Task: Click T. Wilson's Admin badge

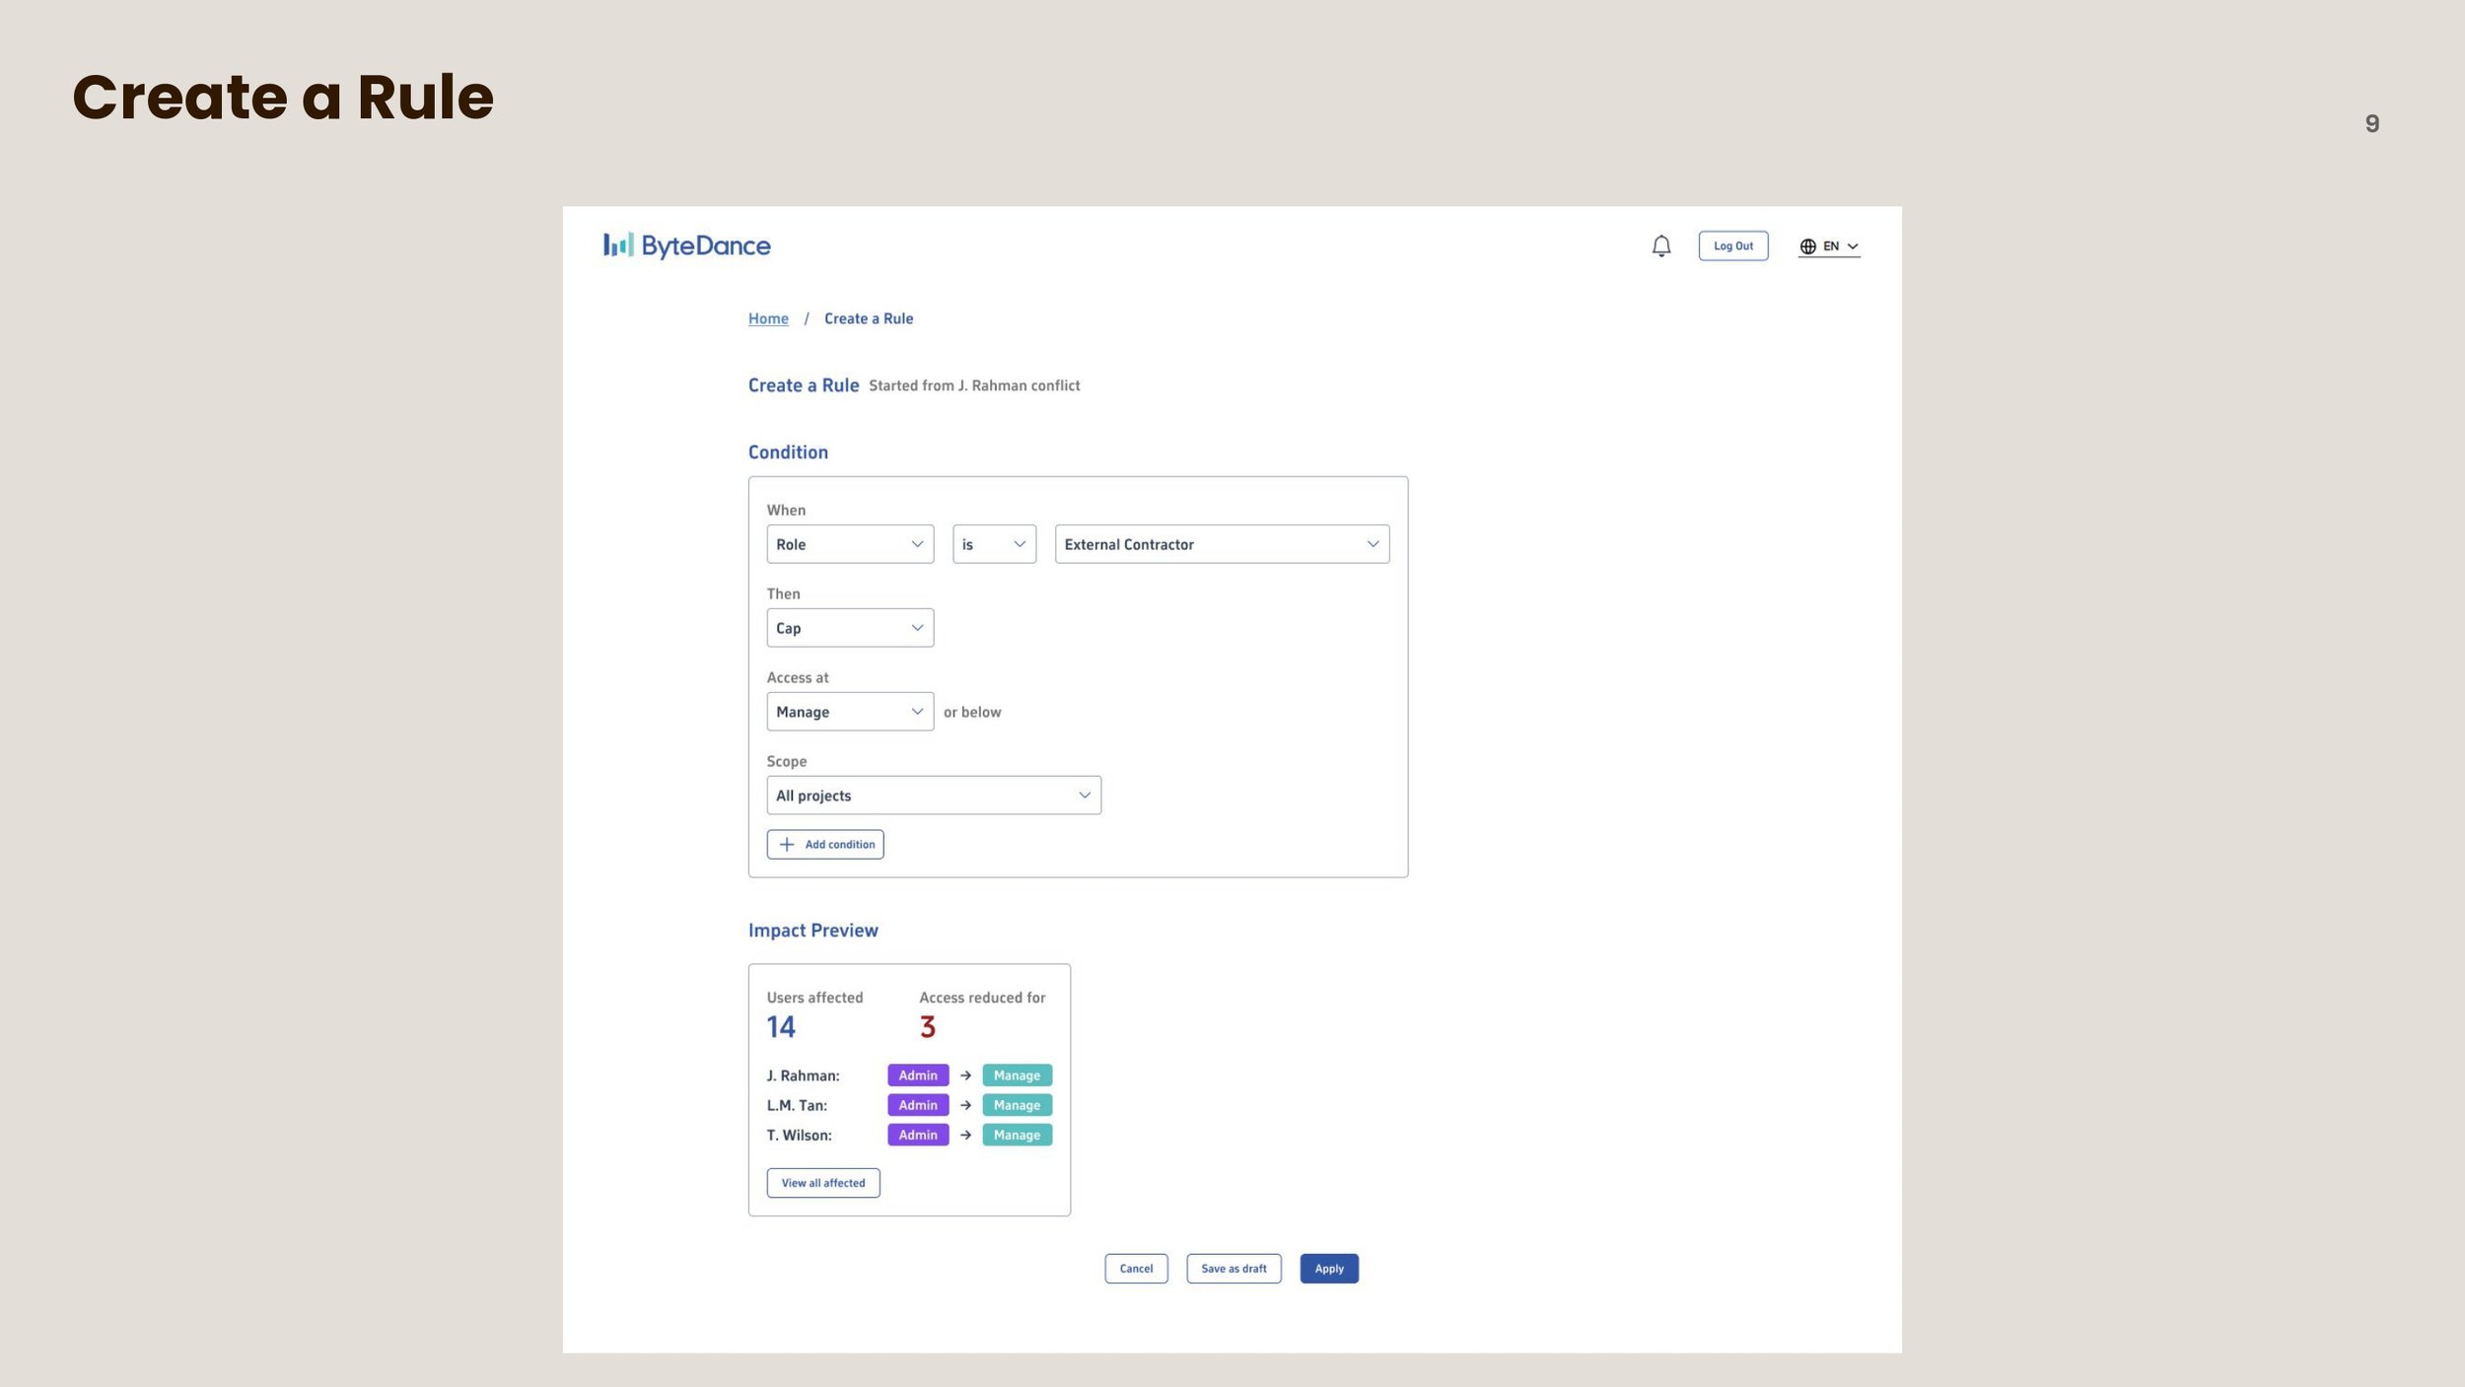Action: pos(918,1135)
